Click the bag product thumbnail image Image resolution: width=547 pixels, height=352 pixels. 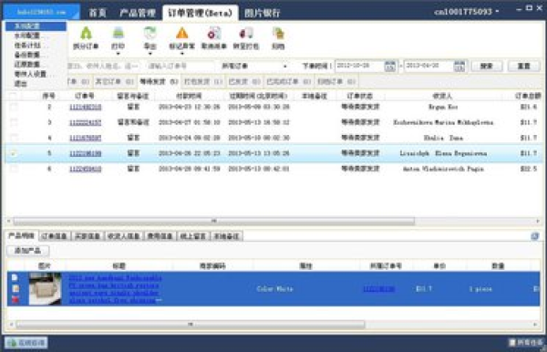(x=45, y=289)
